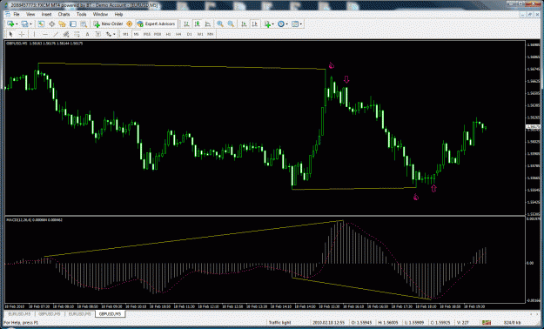Switch timeframe to H4
The height and width of the screenshot is (329, 544).
pyautogui.click(x=178, y=34)
